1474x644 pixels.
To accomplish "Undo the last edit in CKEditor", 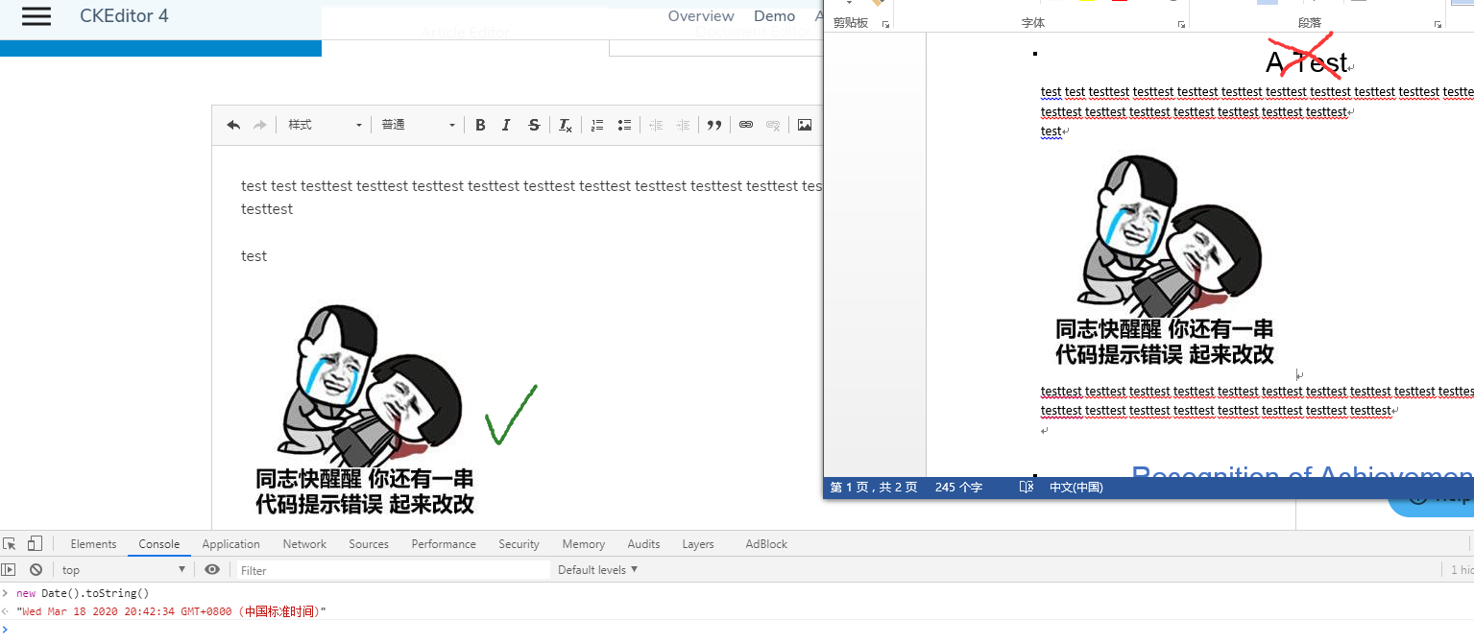I will [233, 125].
